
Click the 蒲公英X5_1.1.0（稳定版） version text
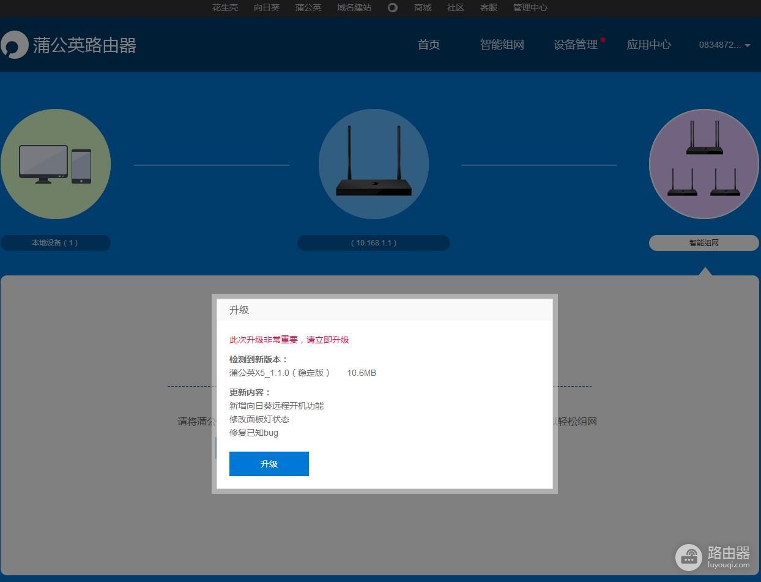280,373
